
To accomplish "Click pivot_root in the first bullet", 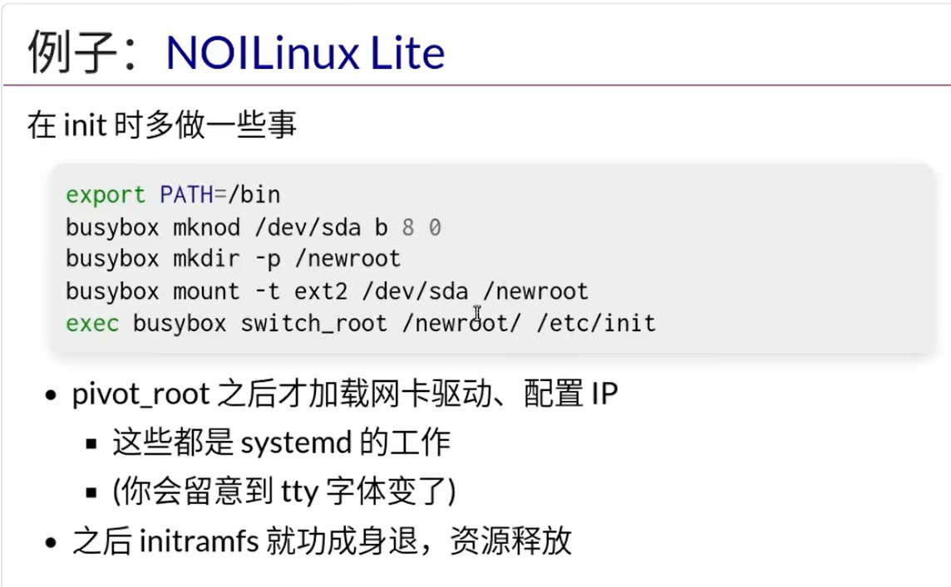I will click(140, 394).
